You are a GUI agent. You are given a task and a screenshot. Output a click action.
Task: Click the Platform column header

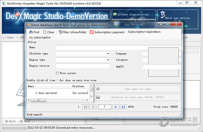click(80, 86)
